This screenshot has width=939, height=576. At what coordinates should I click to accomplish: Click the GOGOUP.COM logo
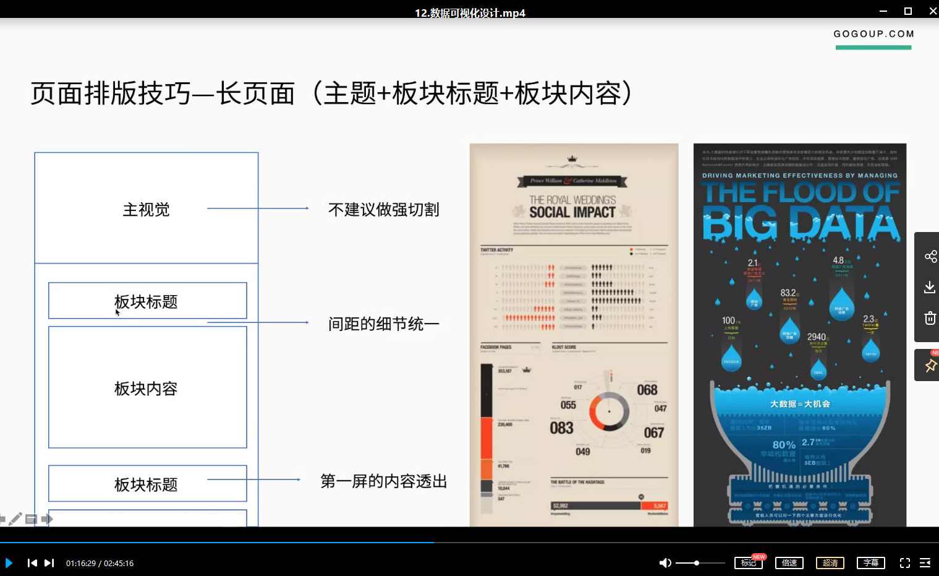[873, 34]
